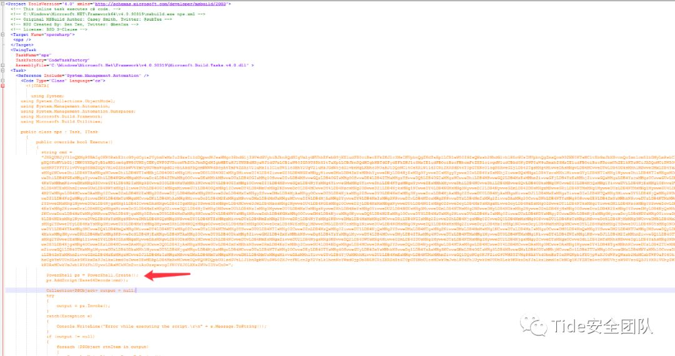Click the Console.WriteLine error message line
675x356 pixels.
(161, 326)
